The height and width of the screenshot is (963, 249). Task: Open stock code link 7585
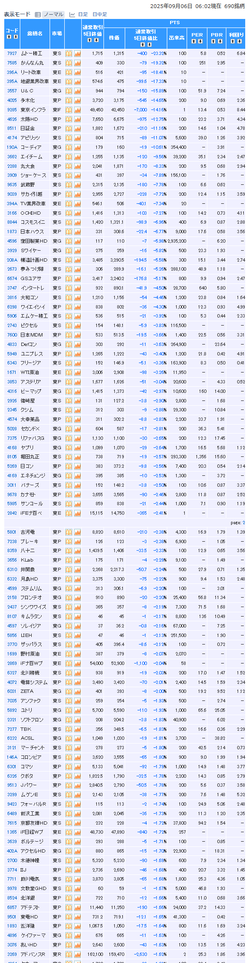[x=12, y=63]
